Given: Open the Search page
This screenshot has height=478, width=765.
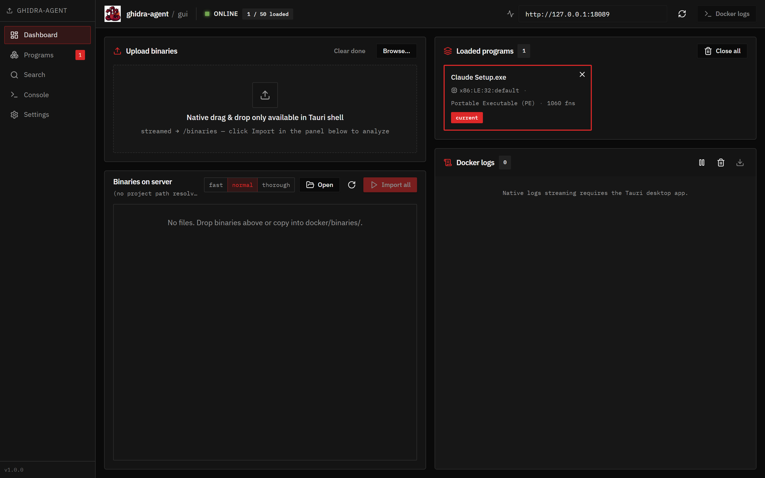Looking at the screenshot, I should (35, 75).
